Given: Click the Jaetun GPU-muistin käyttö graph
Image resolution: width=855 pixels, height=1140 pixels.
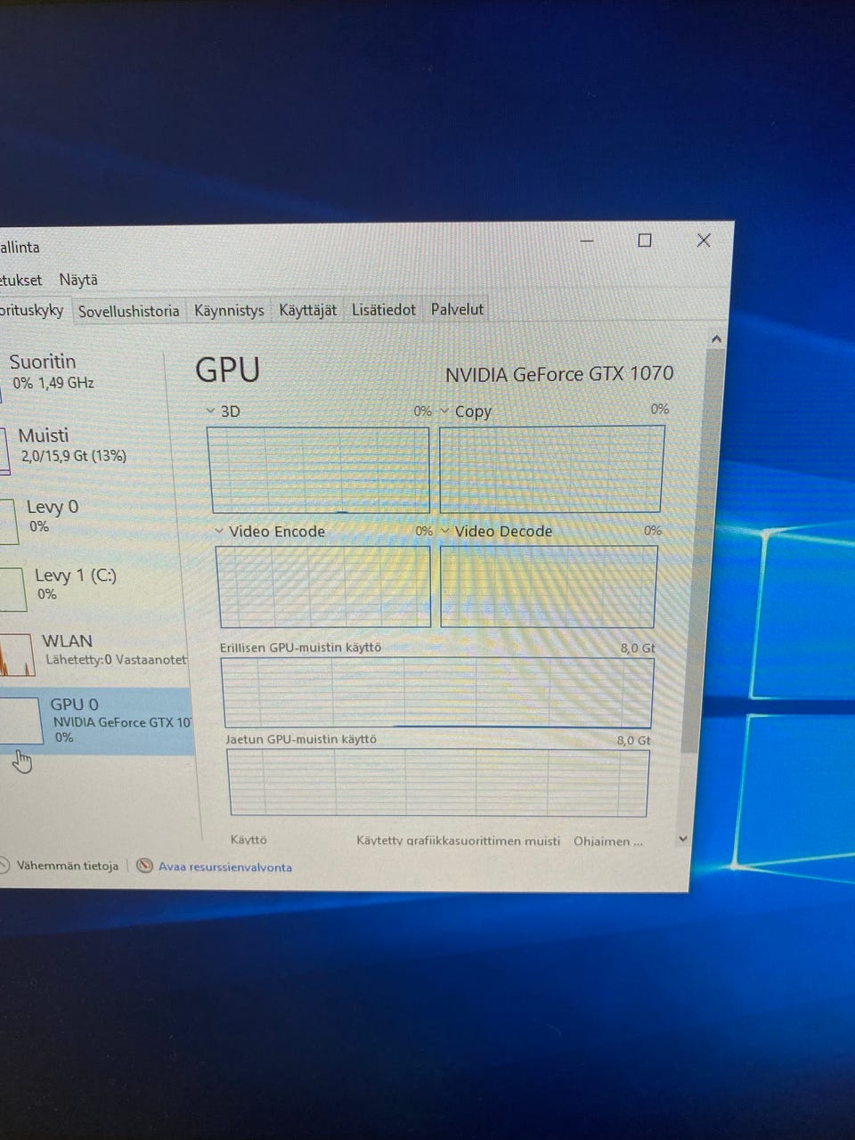Looking at the screenshot, I should point(438,782).
